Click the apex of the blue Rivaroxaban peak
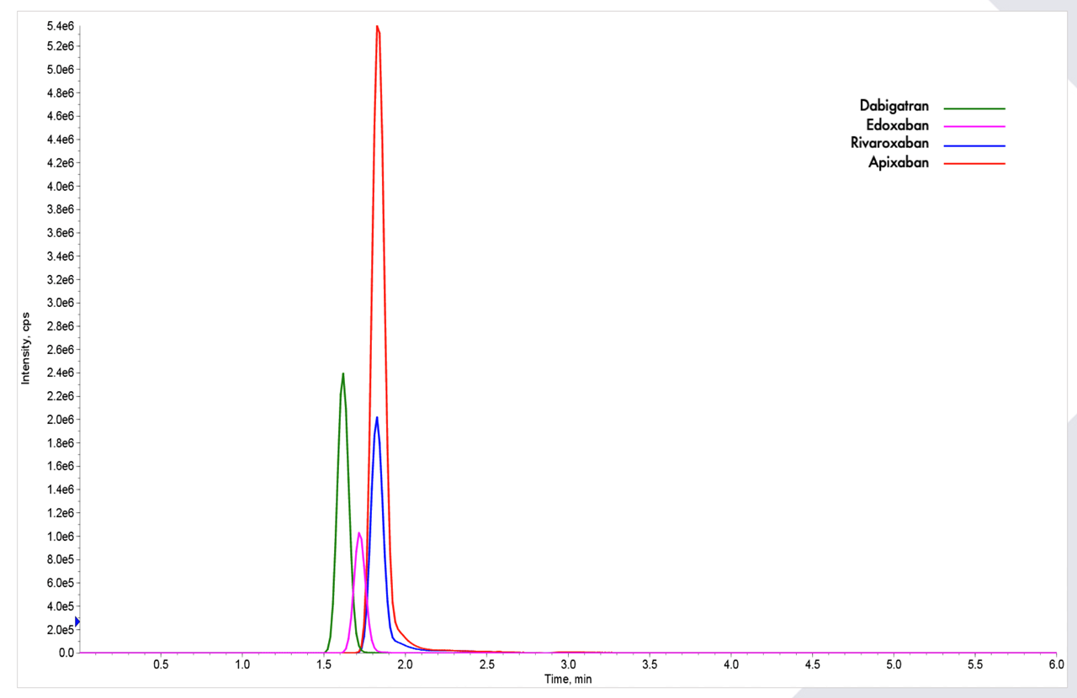The width and height of the screenshot is (1077, 698). tap(377, 417)
